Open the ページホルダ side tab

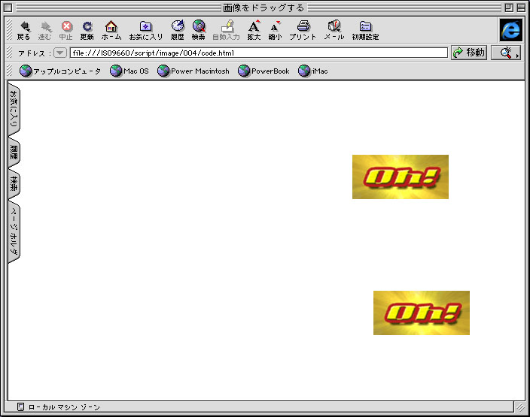(x=14, y=231)
